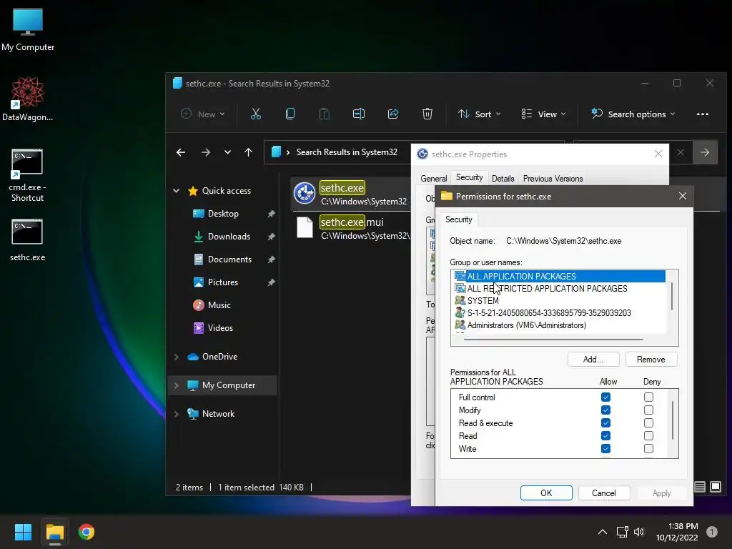Click the Rename icon in Explorer toolbar
This screenshot has width=732, height=549.
359,114
